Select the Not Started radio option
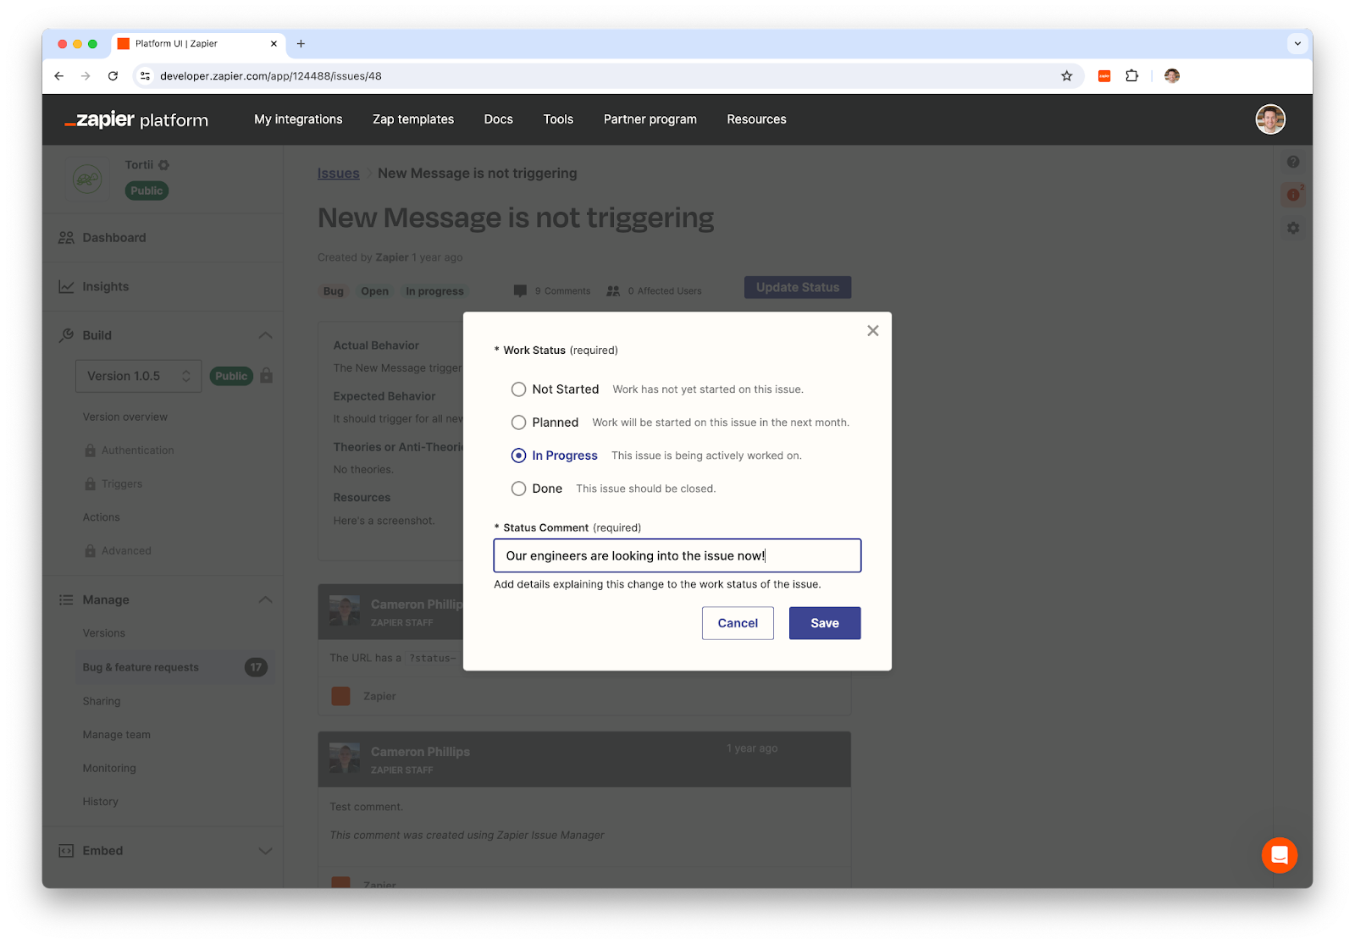 [x=518, y=389]
